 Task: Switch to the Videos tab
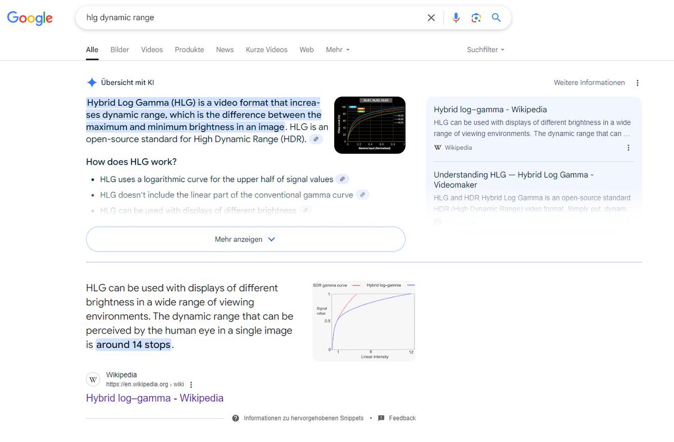[x=152, y=49]
